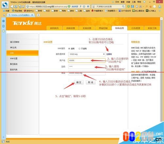Select 路由列表 in the left menu
This screenshot has width=164, height=144.
(x=23, y=70)
